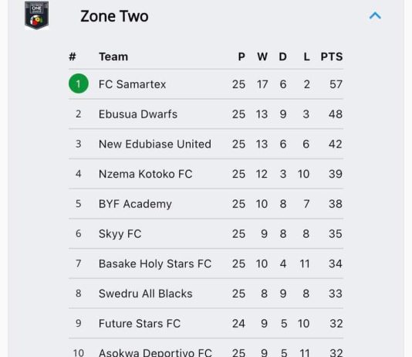Click the D draws column header

282,56
